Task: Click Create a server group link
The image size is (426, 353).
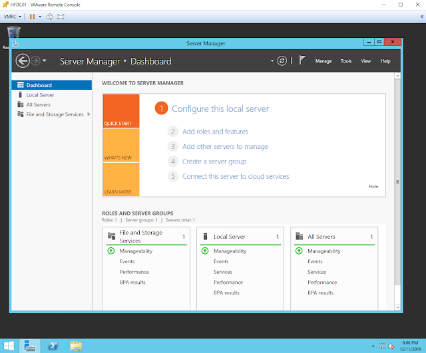Action: pos(214,162)
